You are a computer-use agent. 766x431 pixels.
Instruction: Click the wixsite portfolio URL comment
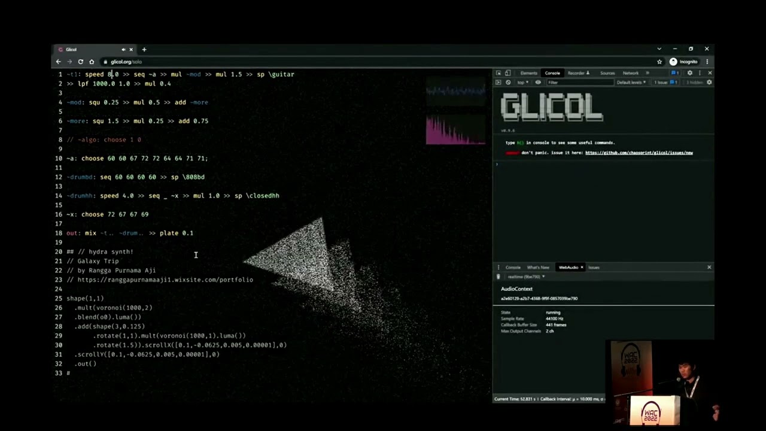coord(160,280)
